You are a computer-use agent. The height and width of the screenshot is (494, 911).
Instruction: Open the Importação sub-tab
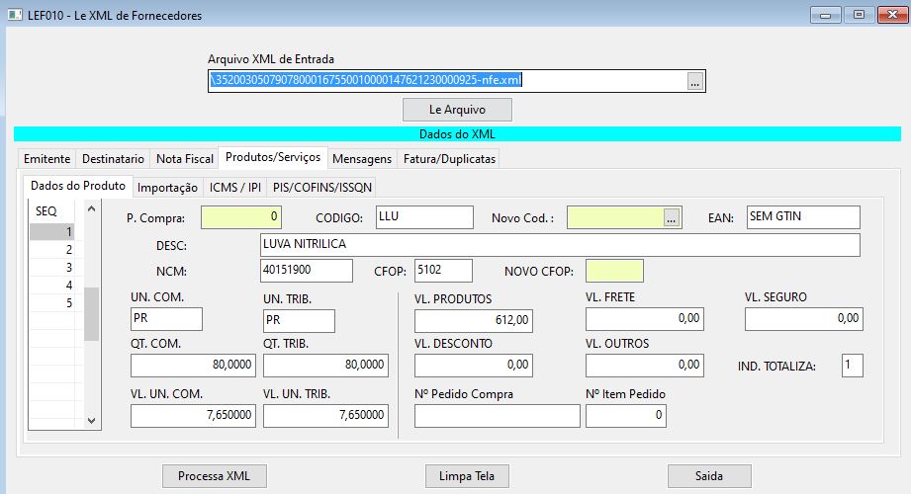[x=167, y=187]
